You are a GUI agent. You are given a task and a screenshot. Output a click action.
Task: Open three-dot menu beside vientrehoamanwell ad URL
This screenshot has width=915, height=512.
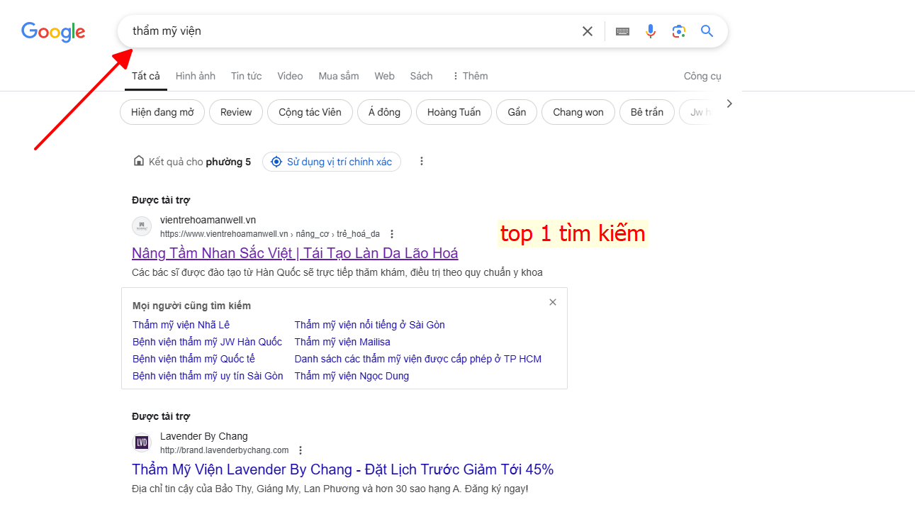pyautogui.click(x=392, y=234)
